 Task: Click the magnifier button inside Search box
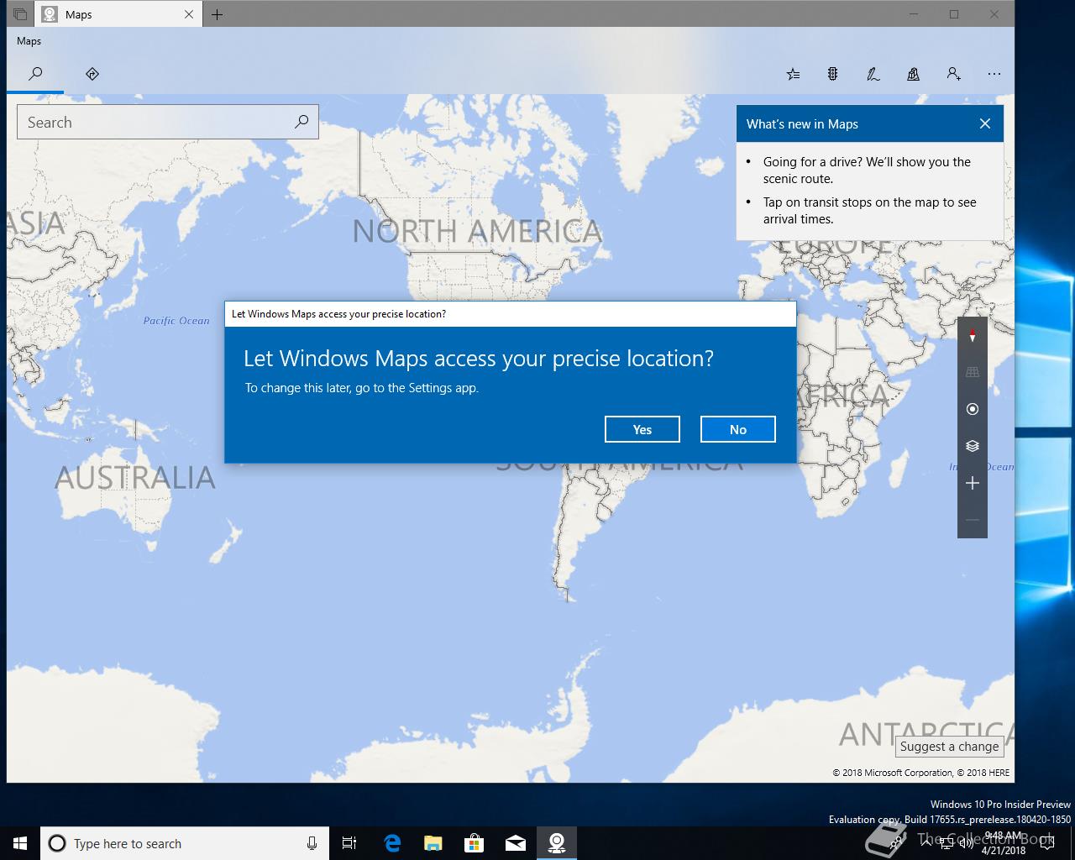[x=302, y=122]
